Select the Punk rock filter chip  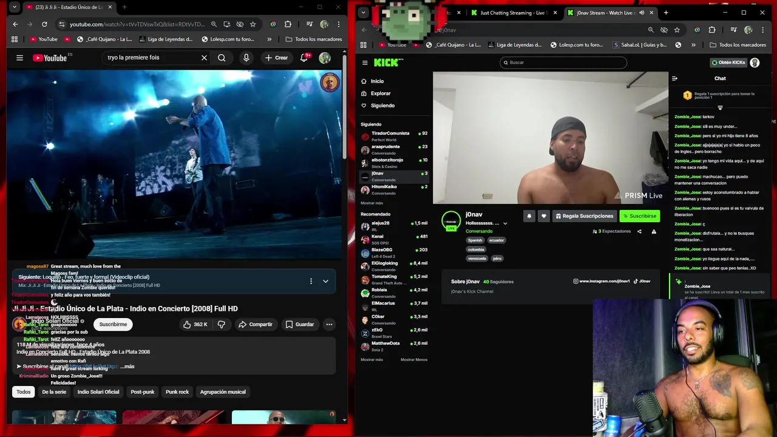(177, 391)
